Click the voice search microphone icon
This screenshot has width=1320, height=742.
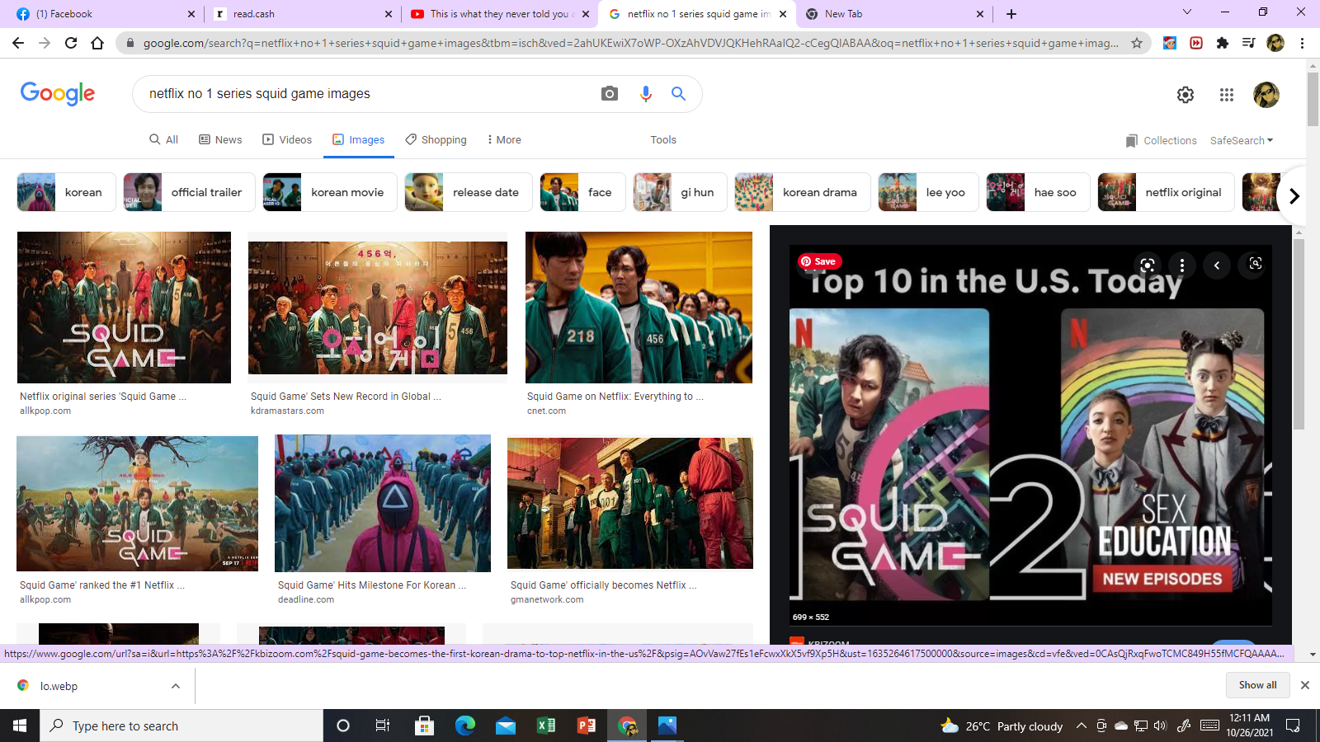645,94
